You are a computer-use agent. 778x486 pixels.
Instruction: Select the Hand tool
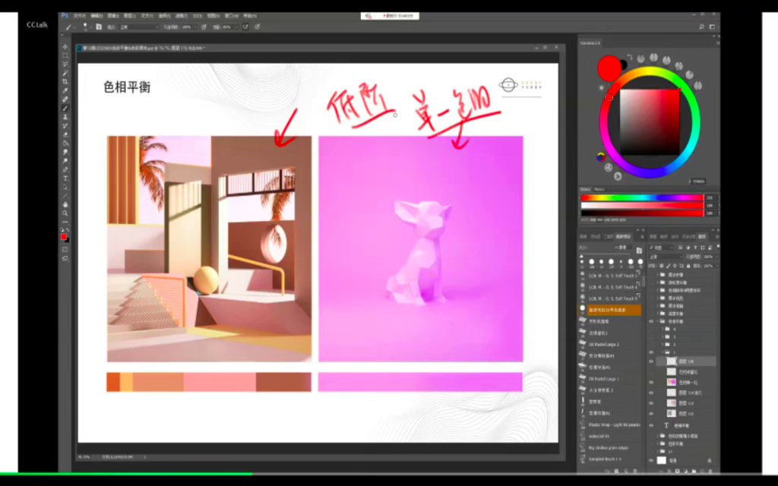click(x=65, y=204)
